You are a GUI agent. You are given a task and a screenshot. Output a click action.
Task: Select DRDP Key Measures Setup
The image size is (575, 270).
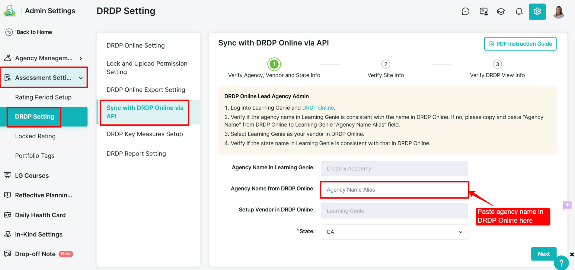145,134
